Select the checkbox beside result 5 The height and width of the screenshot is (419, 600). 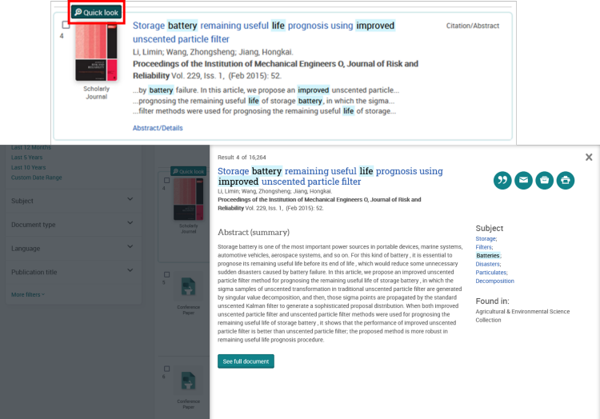(166, 273)
